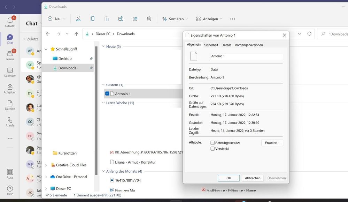Open the Sortieren dropdown

tap(175, 19)
